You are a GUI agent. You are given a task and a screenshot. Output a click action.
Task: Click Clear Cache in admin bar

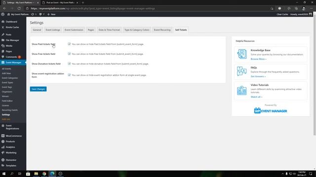(282, 14)
